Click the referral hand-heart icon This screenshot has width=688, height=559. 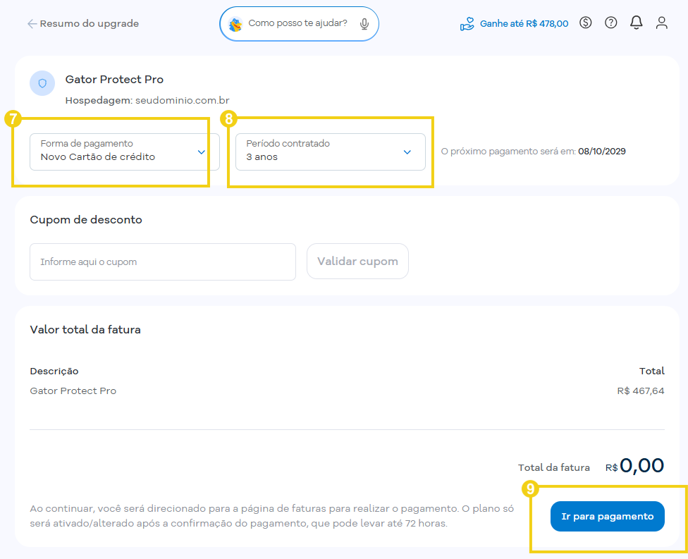pos(467,24)
